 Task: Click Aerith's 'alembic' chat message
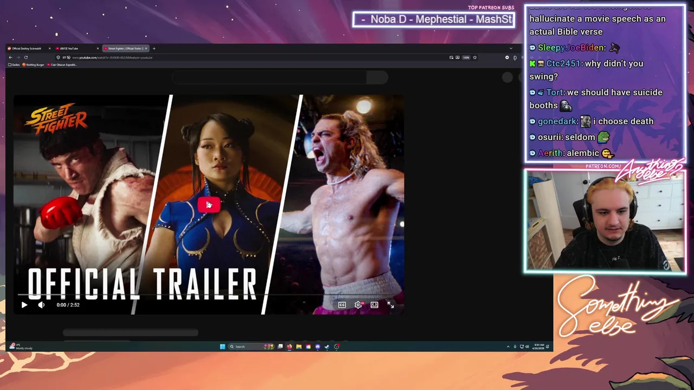pyautogui.click(x=571, y=153)
